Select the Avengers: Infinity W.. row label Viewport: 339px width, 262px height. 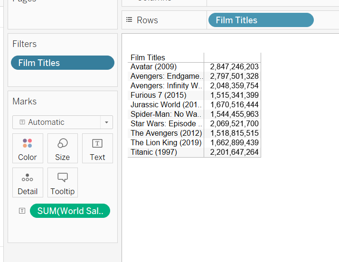pyautogui.click(x=166, y=85)
